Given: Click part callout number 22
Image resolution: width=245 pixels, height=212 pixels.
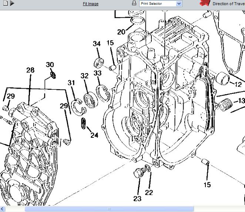Looking at the screenshot, I should (x=149, y=192).
